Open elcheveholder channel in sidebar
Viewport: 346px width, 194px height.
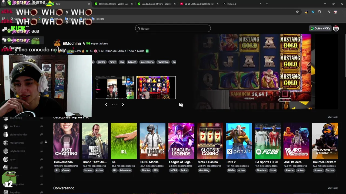click(23, 134)
